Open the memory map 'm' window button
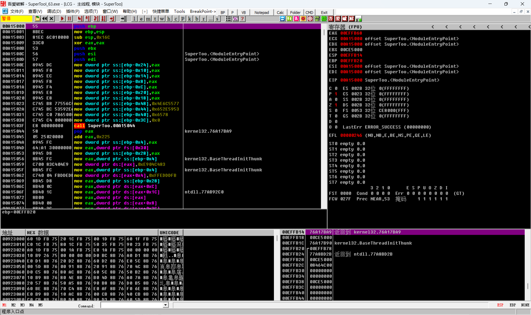 [148, 19]
